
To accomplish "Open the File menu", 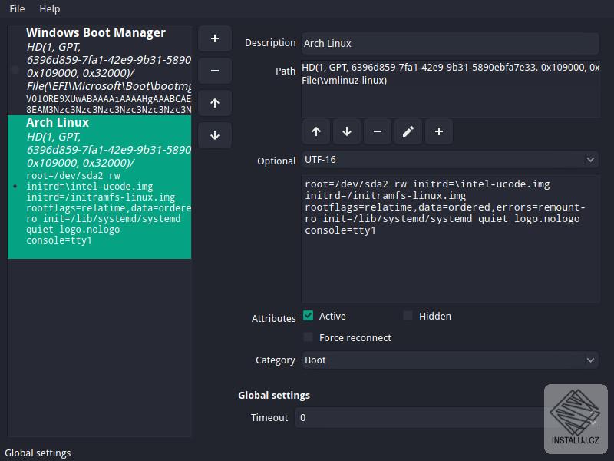I will click(x=16, y=8).
